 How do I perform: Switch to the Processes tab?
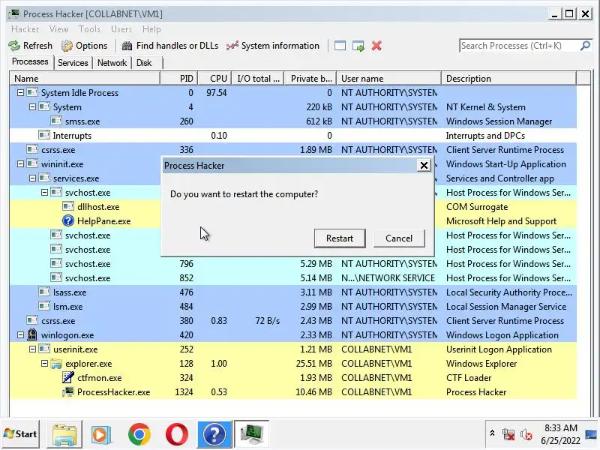[30, 61]
